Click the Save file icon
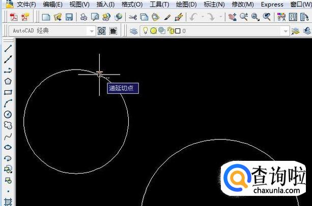The width and height of the screenshot is (312, 206). tap(69, 17)
